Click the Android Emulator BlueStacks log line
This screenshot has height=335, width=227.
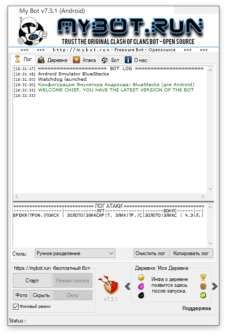point(73,74)
